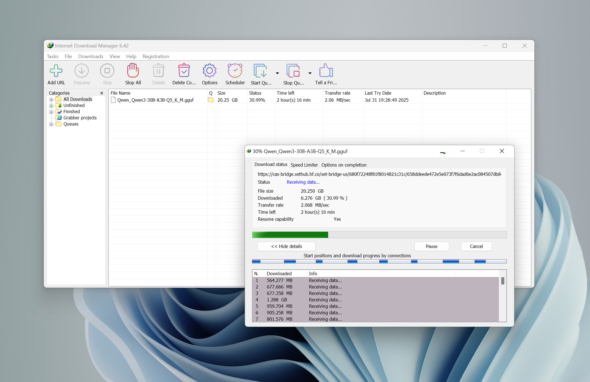Viewport: 590px width, 382px height.
Task: Sort by Transfer rate column header
Action: click(x=343, y=93)
